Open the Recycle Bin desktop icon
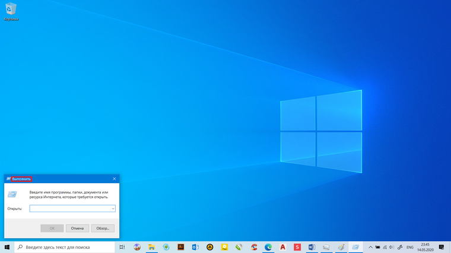 point(11,12)
